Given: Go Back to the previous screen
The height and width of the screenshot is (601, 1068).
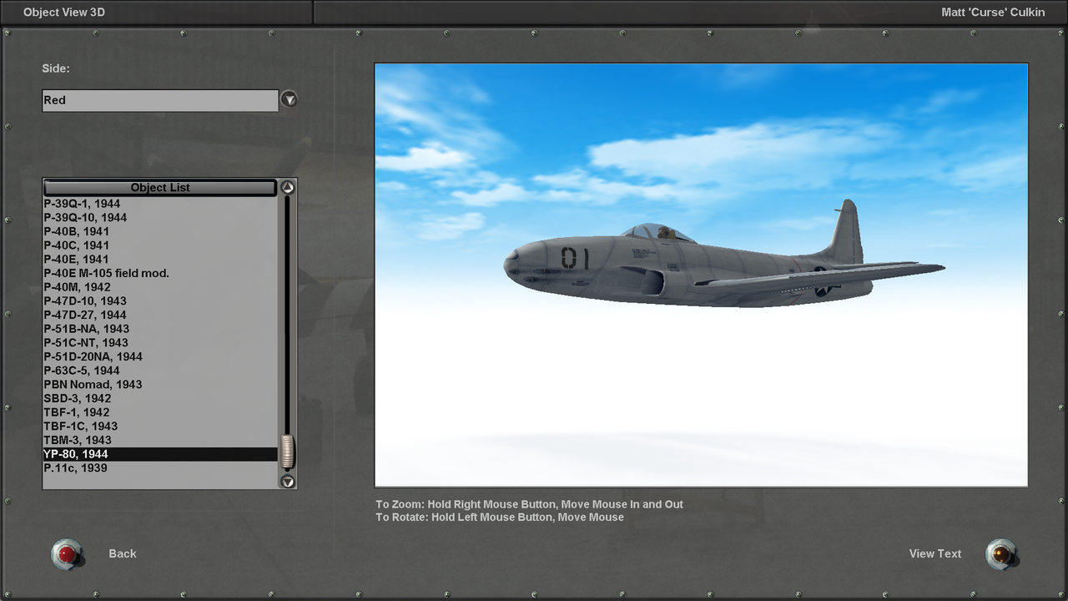Looking at the screenshot, I should (122, 553).
